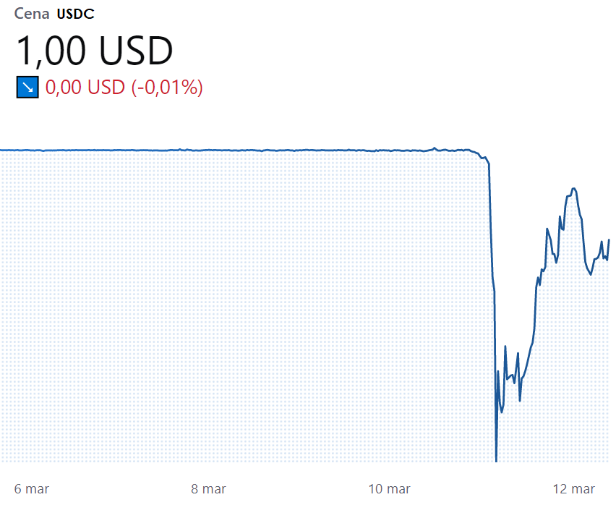
Task: Click the highest recovery peak before 12 mar
Action: click(x=574, y=190)
